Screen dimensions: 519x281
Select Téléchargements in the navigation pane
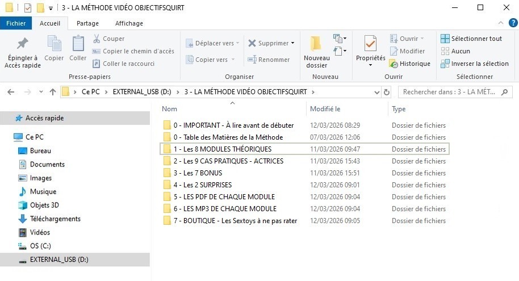click(55, 219)
